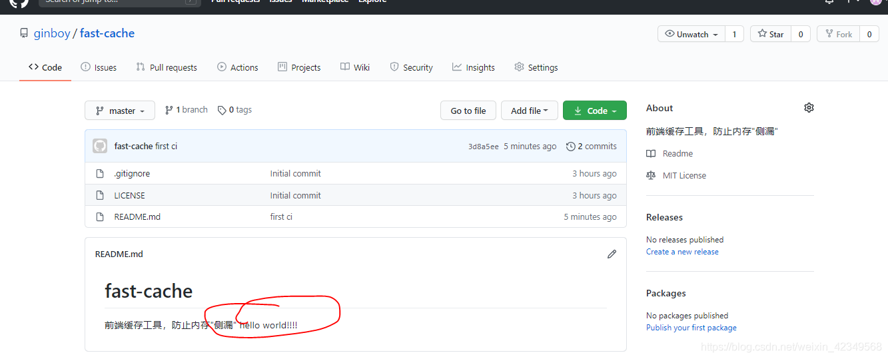The image size is (888, 359).
Task: Click the README.md header label in preview
Action: click(119, 254)
